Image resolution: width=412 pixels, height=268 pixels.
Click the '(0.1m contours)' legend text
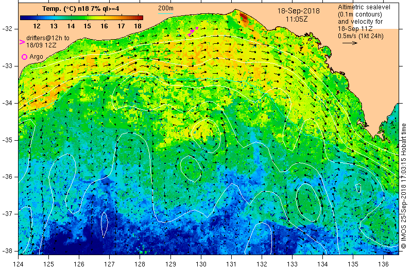point(359,14)
